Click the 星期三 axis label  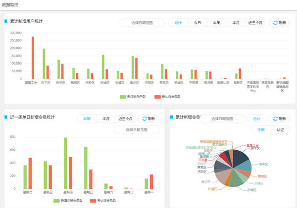pyautogui.click(x=48, y=192)
